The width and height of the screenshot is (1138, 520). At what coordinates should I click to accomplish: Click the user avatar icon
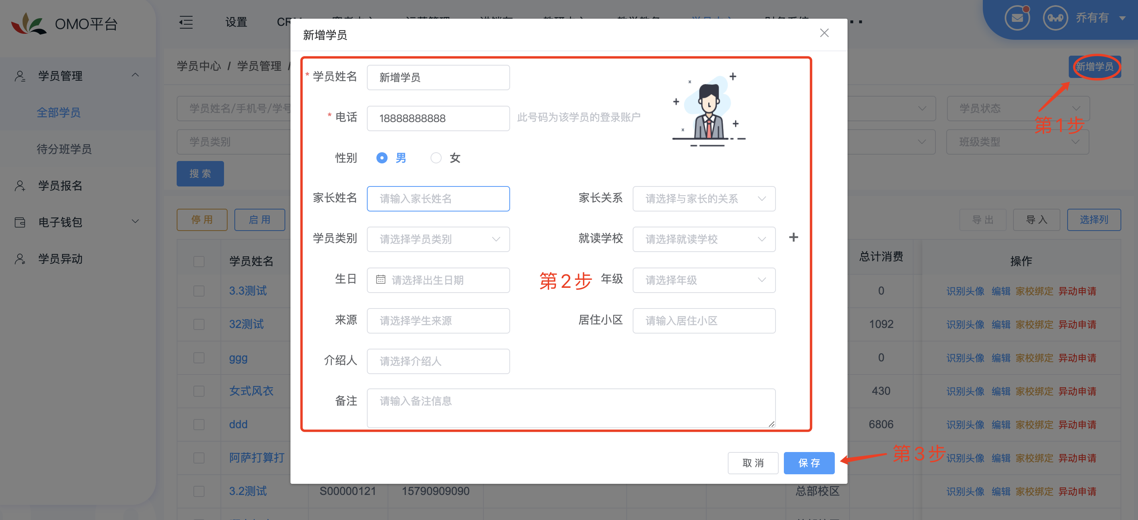click(1055, 18)
